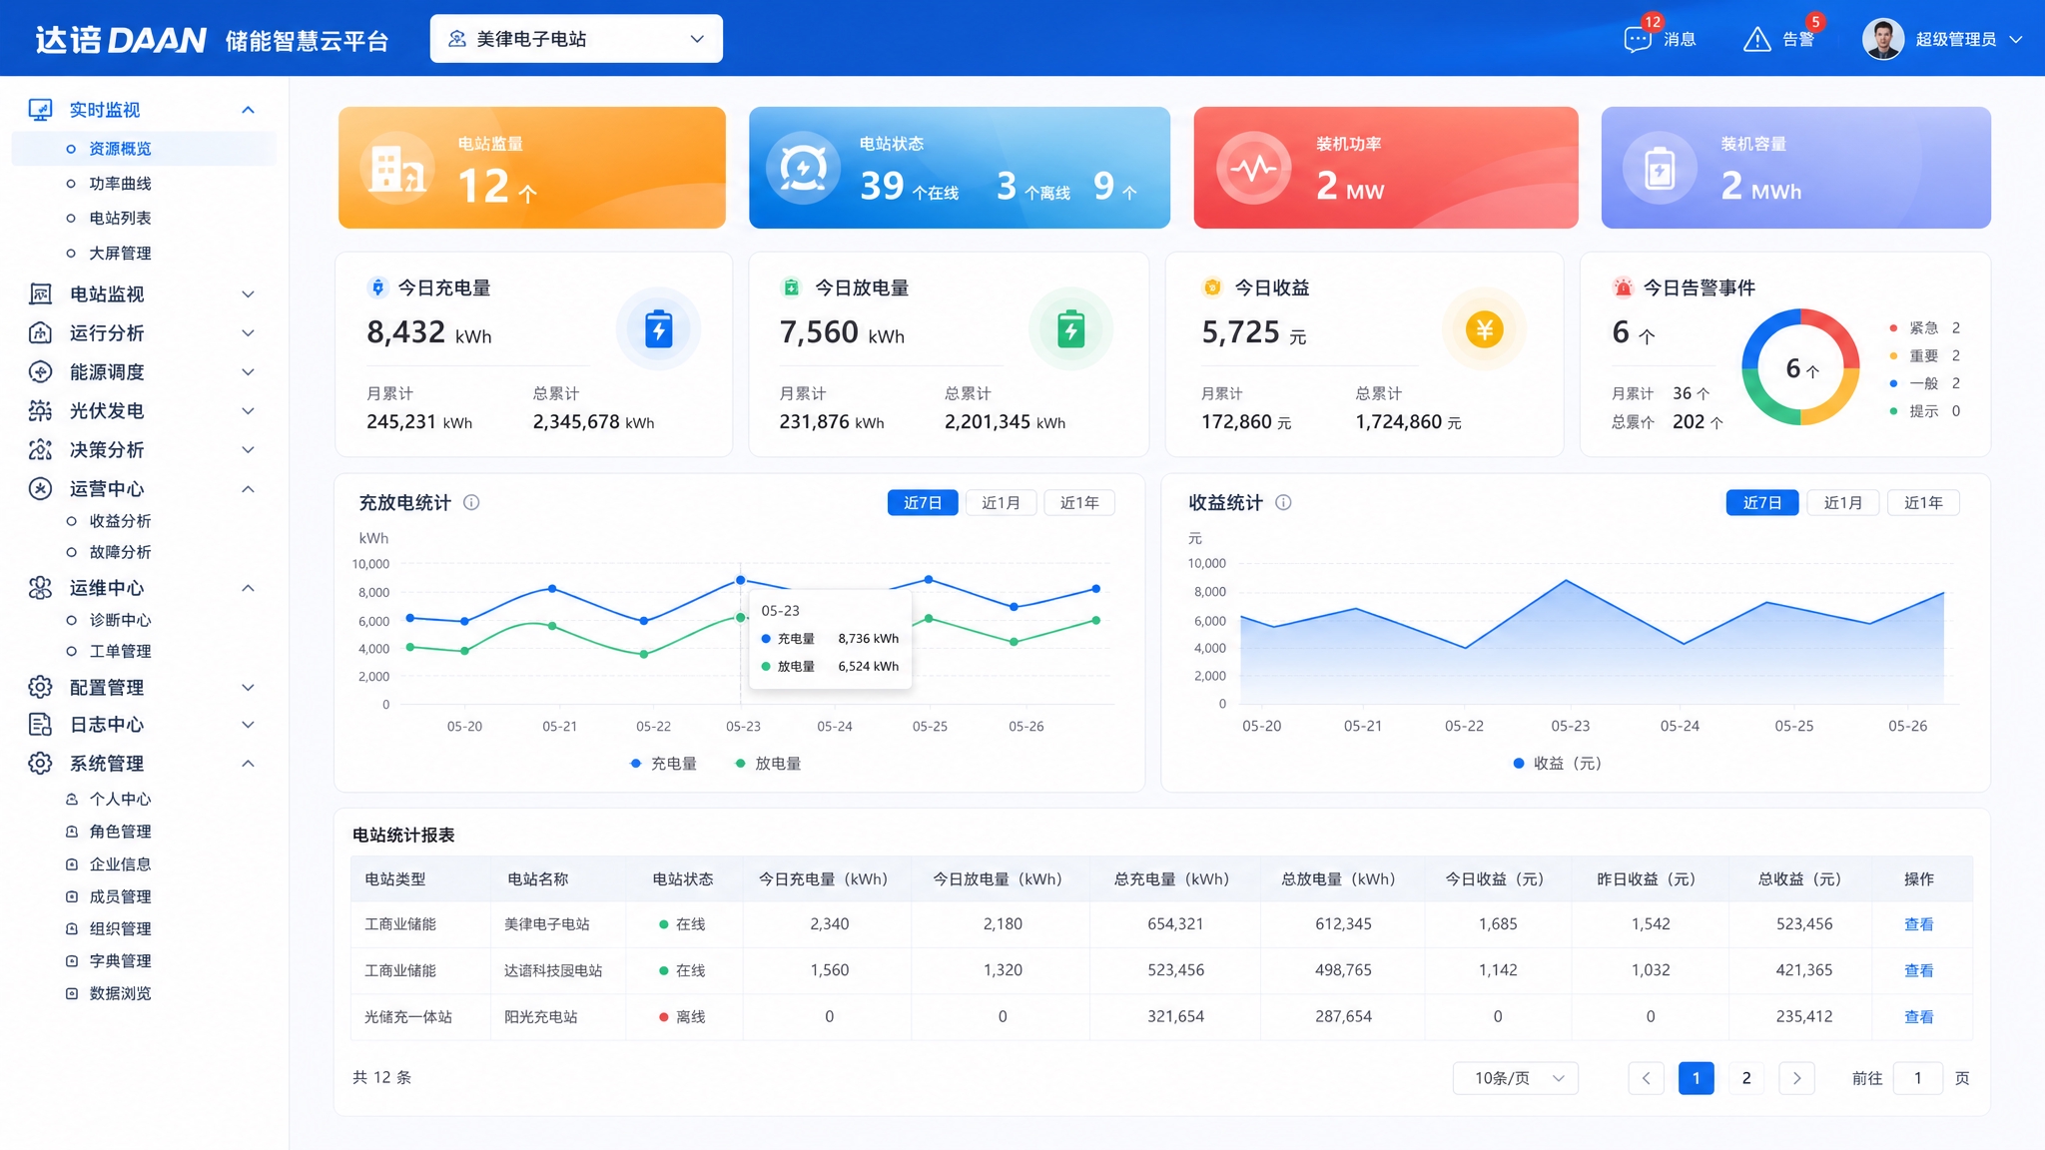Click the 系统管理 gear icon
Image resolution: width=2045 pixels, height=1150 pixels.
coord(40,763)
